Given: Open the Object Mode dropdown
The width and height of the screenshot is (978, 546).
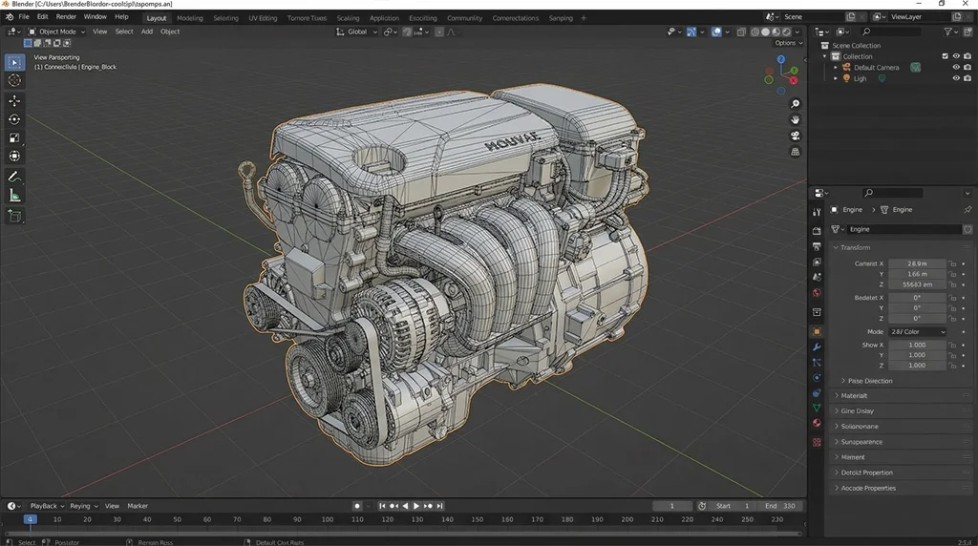Looking at the screenshot, I should tap(56, 31).
